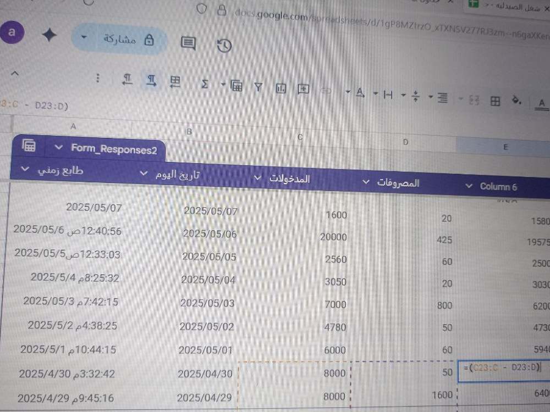The image size is (550, 412).
Task: Click the text color A icon
Action: pyautogui.click(x=542, y=104)
